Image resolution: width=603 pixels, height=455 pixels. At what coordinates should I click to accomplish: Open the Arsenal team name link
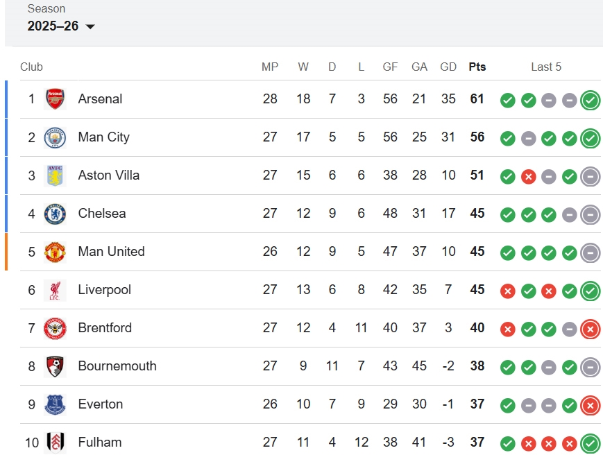(100, 99)
